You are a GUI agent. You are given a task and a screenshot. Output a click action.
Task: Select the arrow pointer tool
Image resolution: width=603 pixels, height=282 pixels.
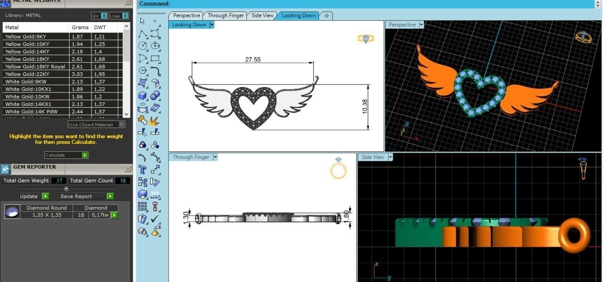[143, 21]
